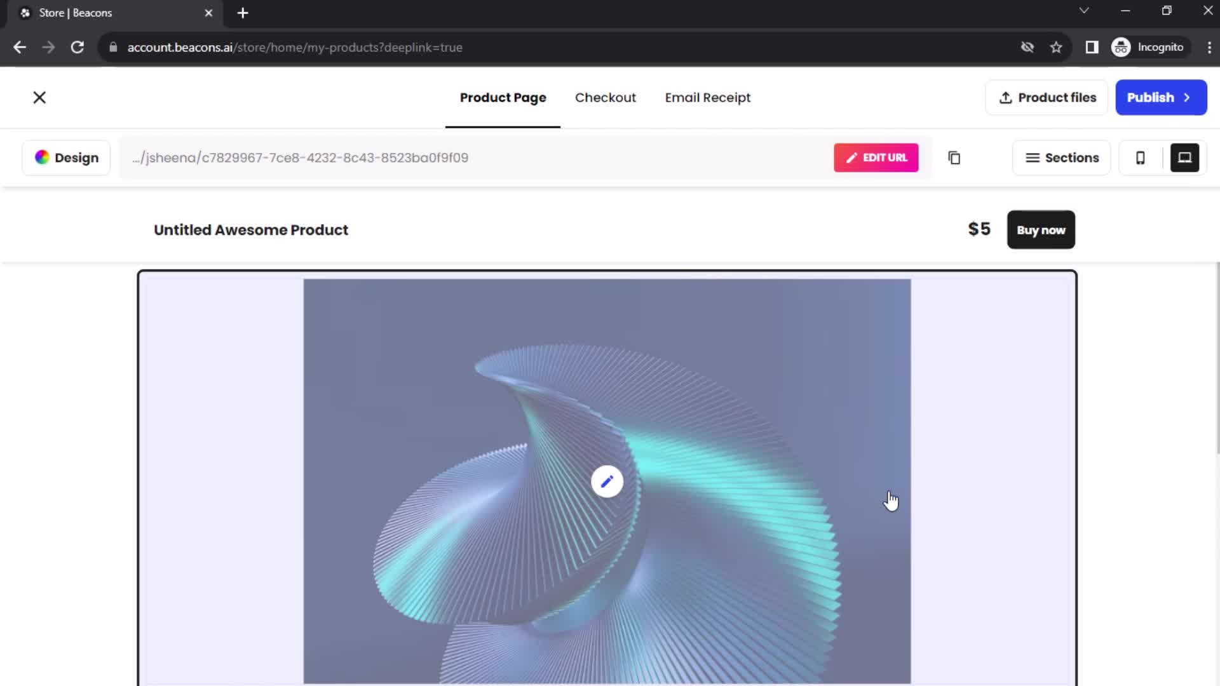This screenshot has height=686, width=1220.
Task: Click the Buy now button
Action: pyautogui.click(x=1041, y=229)
